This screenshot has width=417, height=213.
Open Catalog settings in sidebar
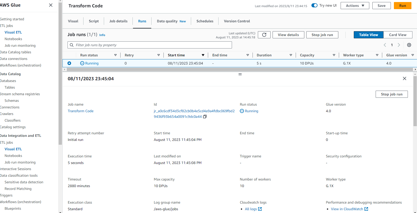tap(13, 127)
